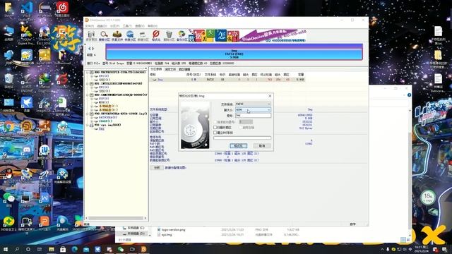Collapse the HD0 disk node in tree
The image size is (452, 254).
pyautogui.click(x=88, y=72)
